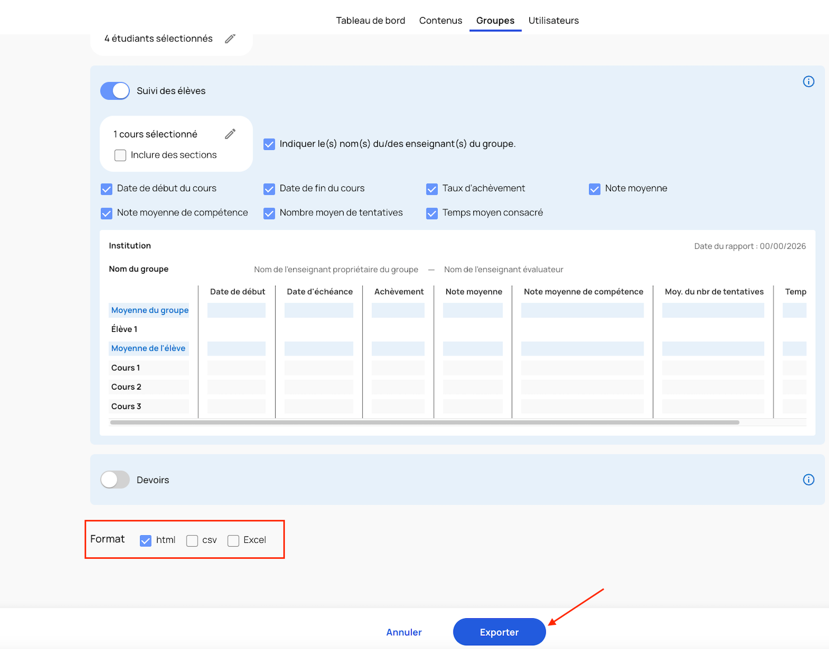Uncheck html format checkbox
The height and width of the screenshot is (649, 829).
coord(145,541)
